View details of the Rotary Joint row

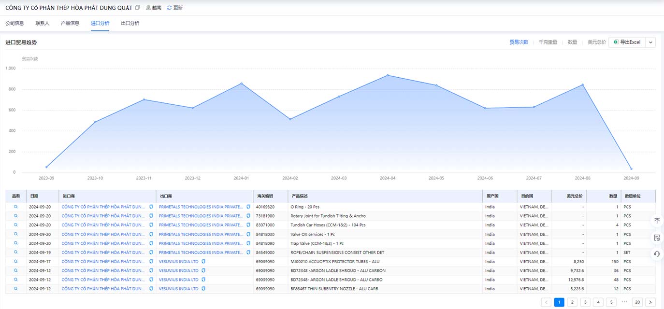(15, 216)
